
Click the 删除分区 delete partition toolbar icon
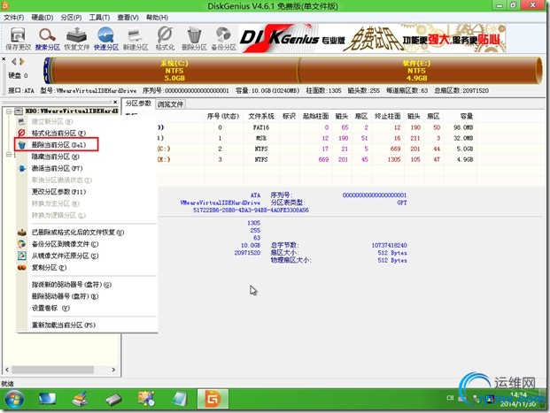[194, 39]
